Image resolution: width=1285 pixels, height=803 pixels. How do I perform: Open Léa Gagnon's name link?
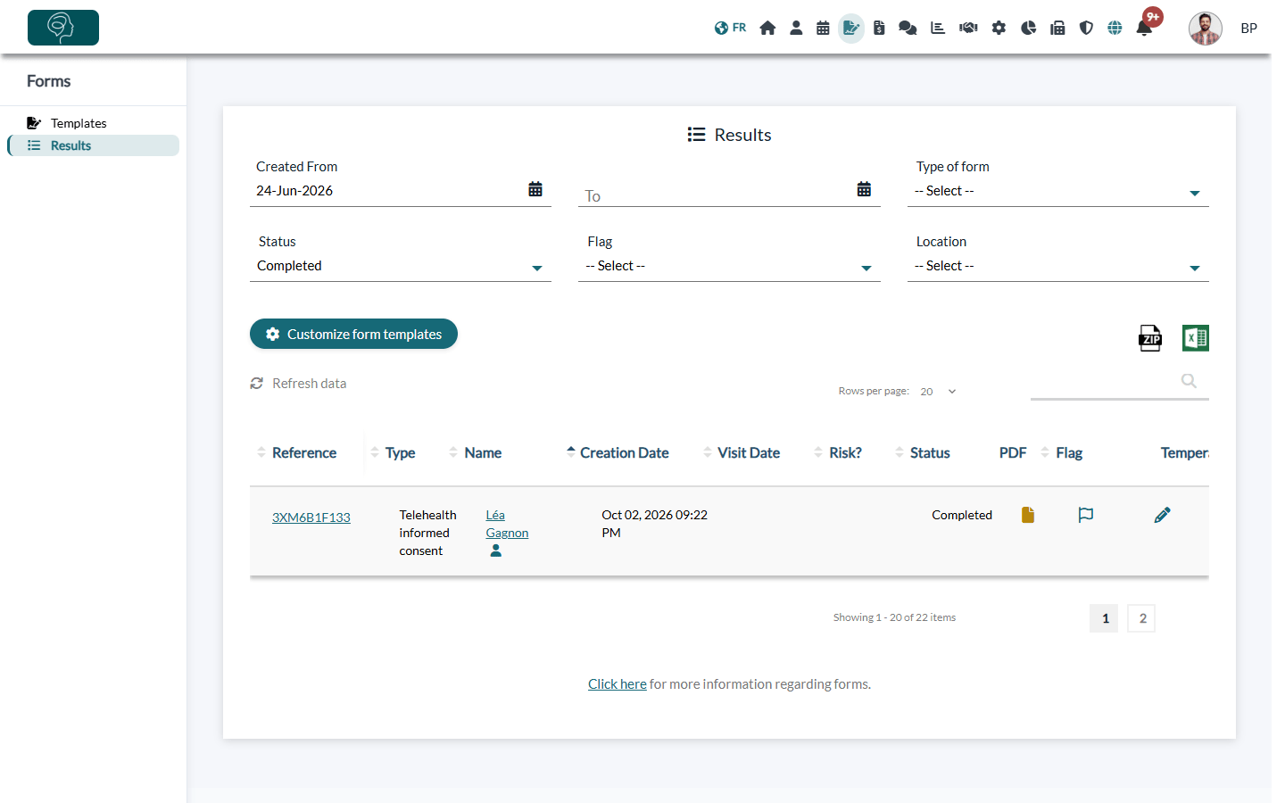pyautogui.click(x=507, y=524)
